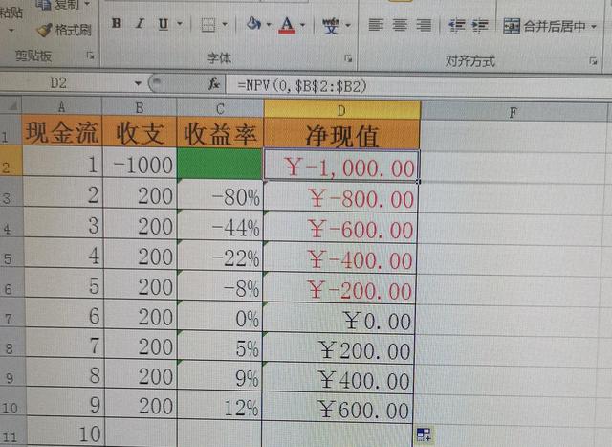Click header cell 净现值
The image size is (612, 447).
coord(341,135)
